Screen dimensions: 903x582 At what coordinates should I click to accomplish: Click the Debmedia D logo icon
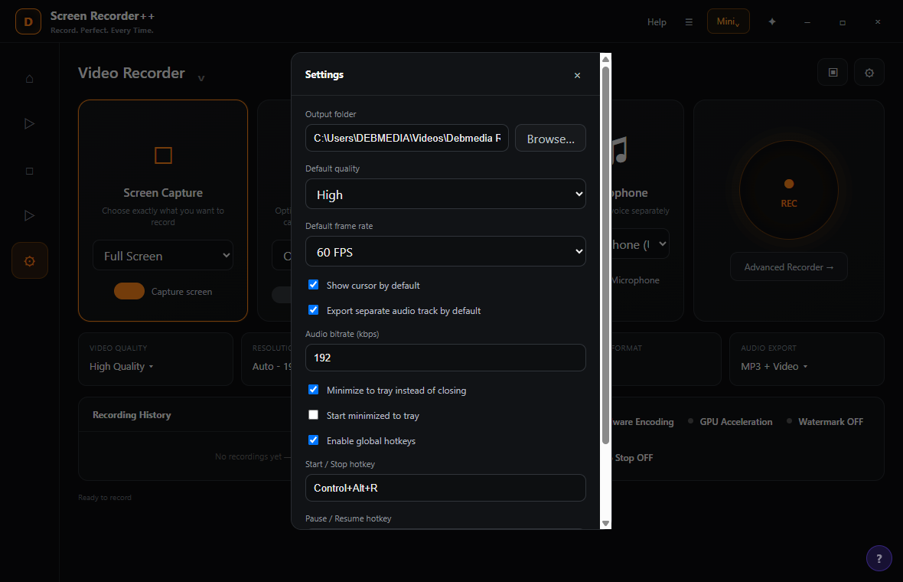[x=28, y=22]
